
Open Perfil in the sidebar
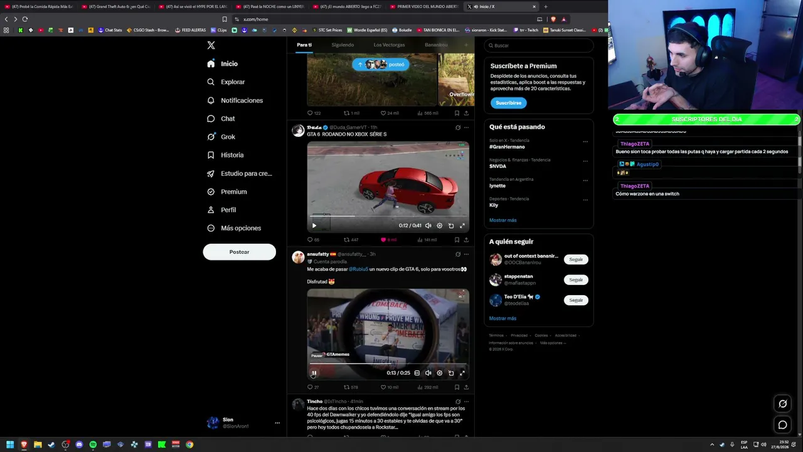pos(221,210)
